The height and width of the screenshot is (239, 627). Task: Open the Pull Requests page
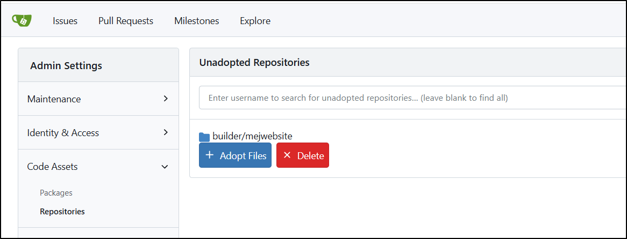(x=126, y=21)
